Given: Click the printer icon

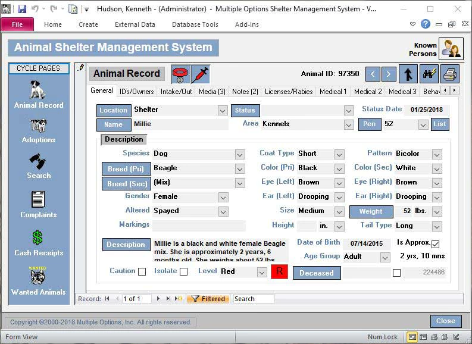Looking at the screenshot, I should point(450,74).
